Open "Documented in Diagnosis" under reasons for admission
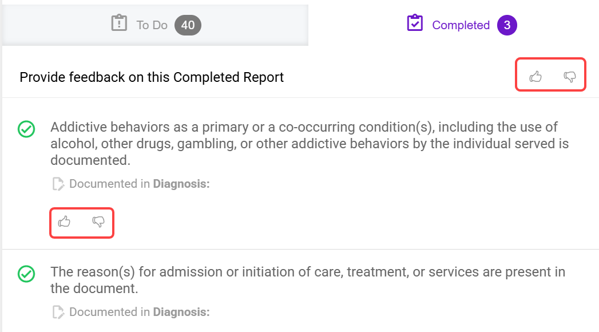This screenshot has width=599, height=332. coord(140,312)
